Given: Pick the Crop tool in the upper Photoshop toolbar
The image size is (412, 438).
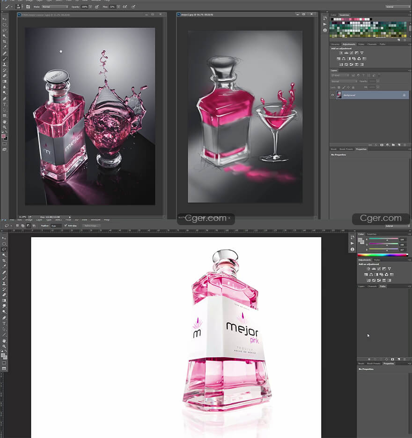Looking at the screenshot, I should 5,42.
